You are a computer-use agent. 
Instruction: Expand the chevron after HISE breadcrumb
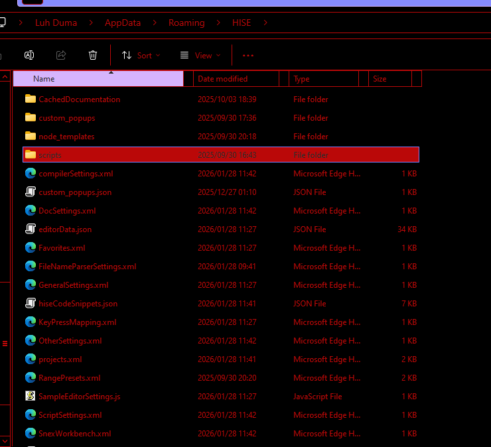[x=265, y=23]
